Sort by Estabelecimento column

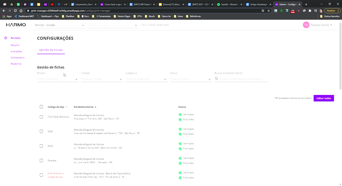tap(85, 107)
